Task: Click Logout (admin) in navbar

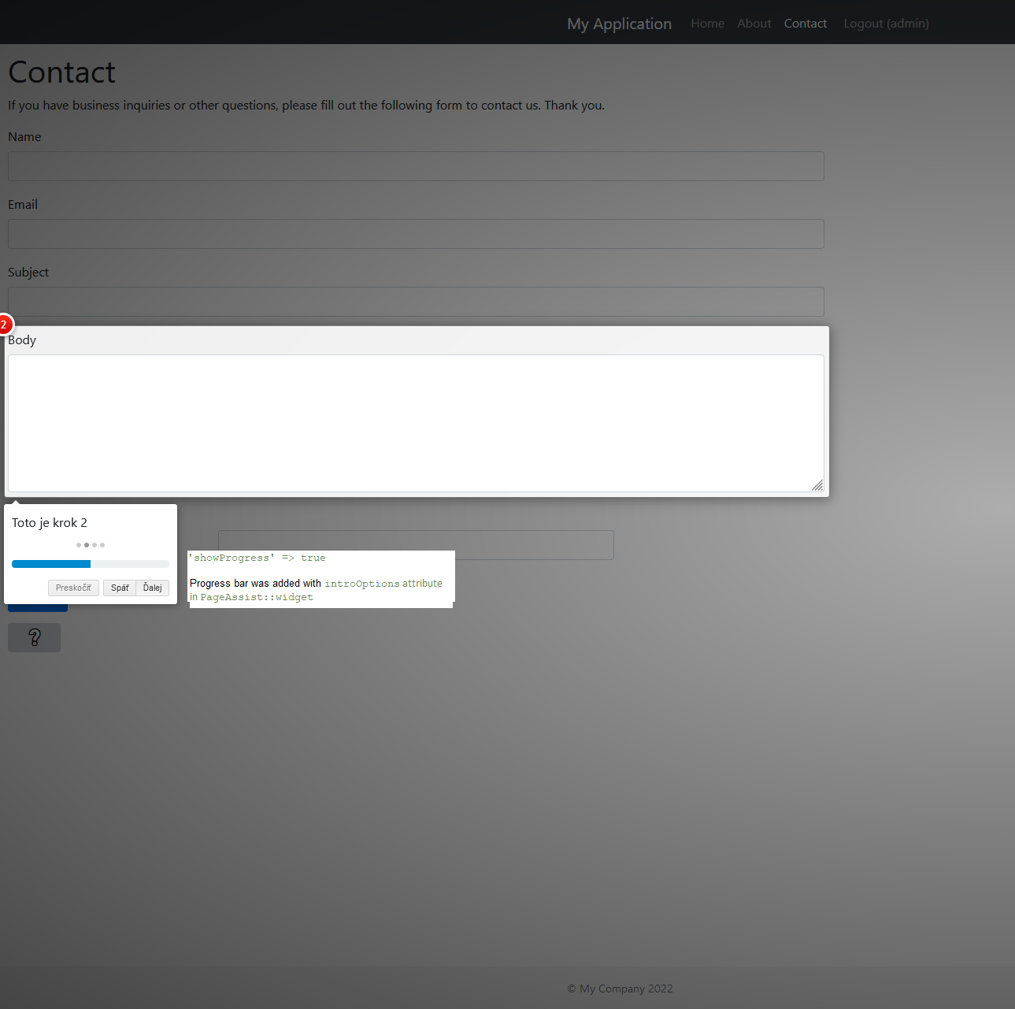Action: click(886, 24)
